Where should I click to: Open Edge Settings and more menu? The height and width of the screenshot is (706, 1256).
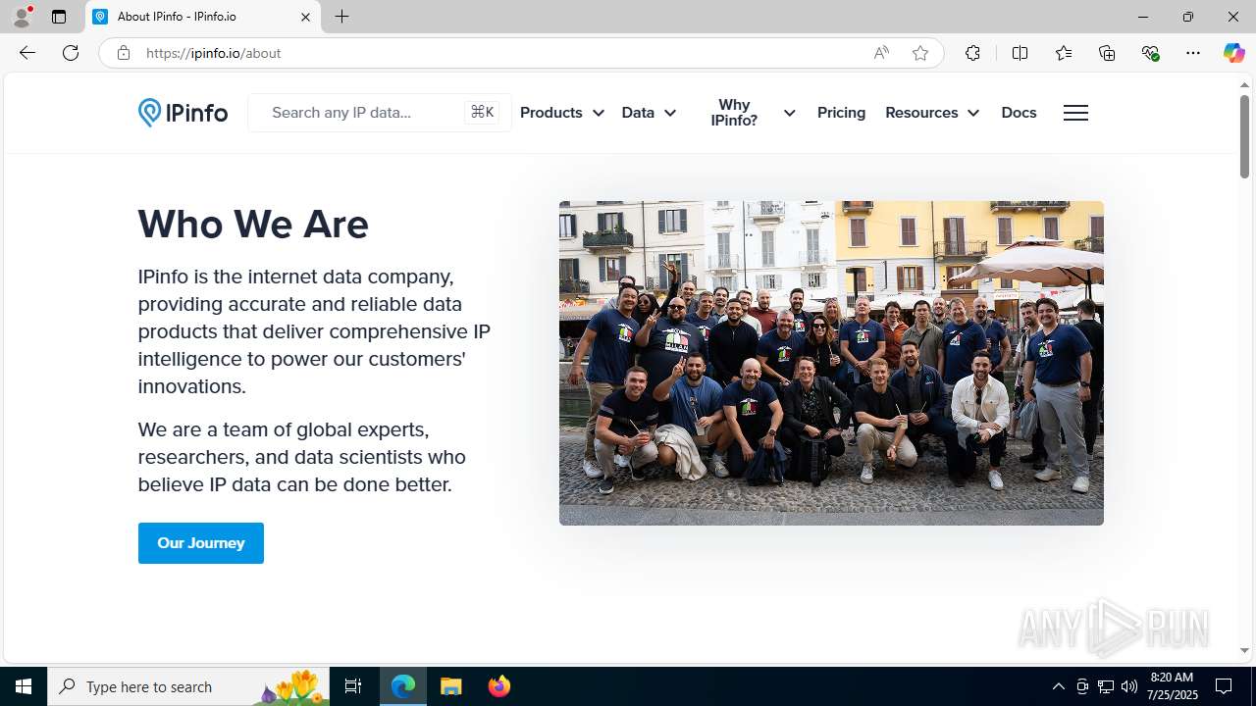[1193, 53]
